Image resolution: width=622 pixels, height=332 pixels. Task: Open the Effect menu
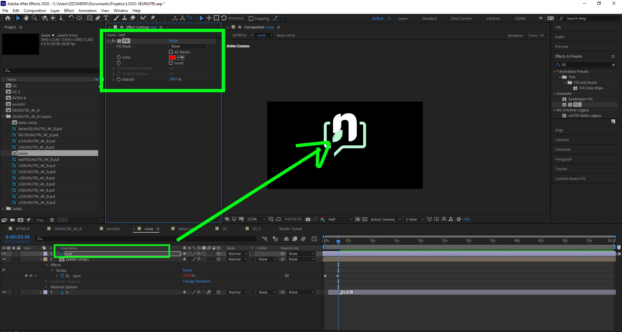point(69,11)
